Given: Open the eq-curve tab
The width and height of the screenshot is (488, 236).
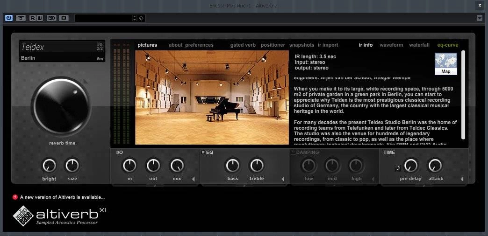Looking at the screenshot, I should tap(447, 45).
